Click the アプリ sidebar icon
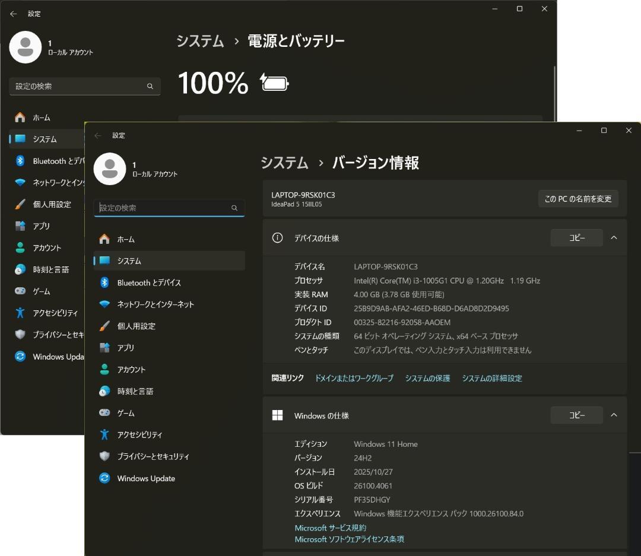The width and height of the screenshot is (641, 556). [x=104, y=347]
